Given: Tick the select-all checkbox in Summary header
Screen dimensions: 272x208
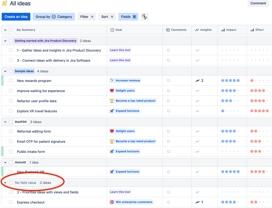Looking at the screenshot, I should (x=11, y=30).
